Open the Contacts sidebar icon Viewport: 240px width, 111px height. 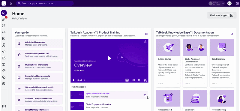(x=4, y=39)
